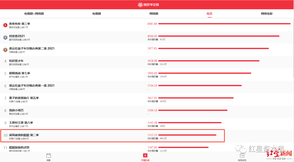Image resolution: width=294 pixels, height=162 pixels.
Task: Switch to the 网络电影 tab
Action: [267, 14]
